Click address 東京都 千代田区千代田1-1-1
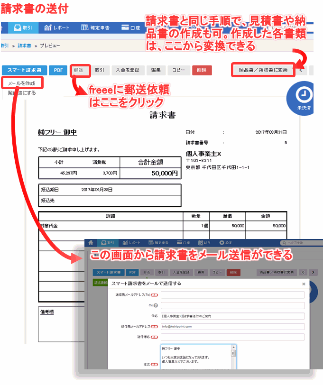The height and width of the screenshot is (385, 323). (217, 167)
